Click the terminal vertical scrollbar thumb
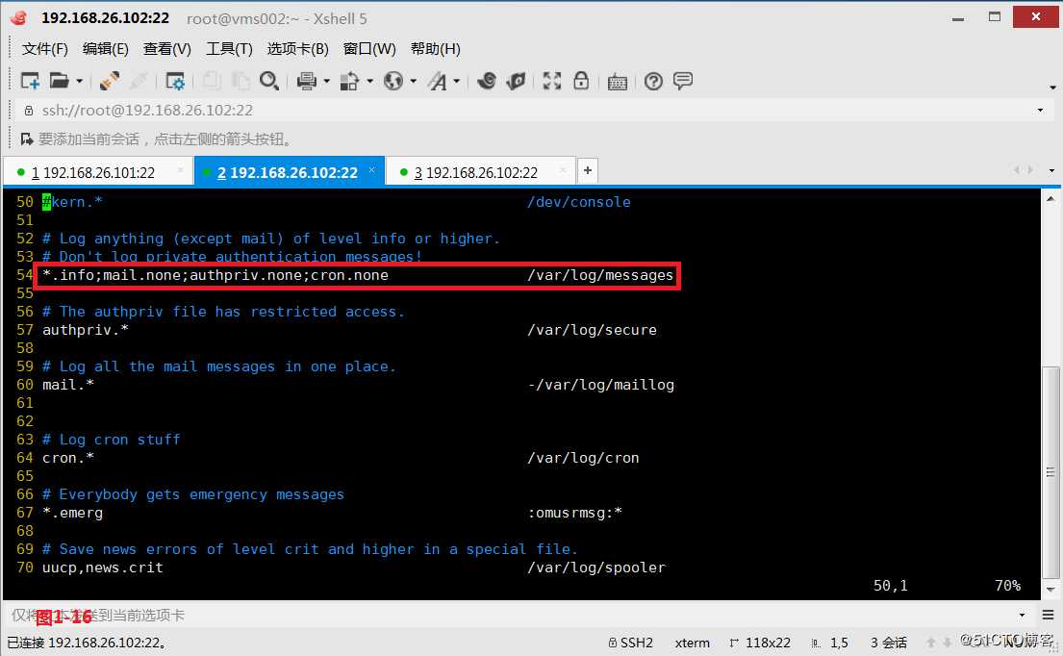This screenshot has width=1063, height=656. point(1050,472)
